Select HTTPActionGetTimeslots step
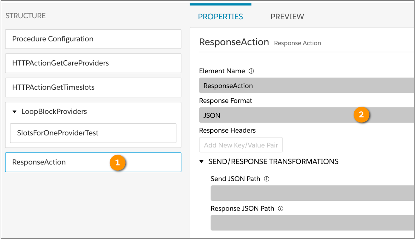This screenshot has width=415, height=239. [93, 88]
